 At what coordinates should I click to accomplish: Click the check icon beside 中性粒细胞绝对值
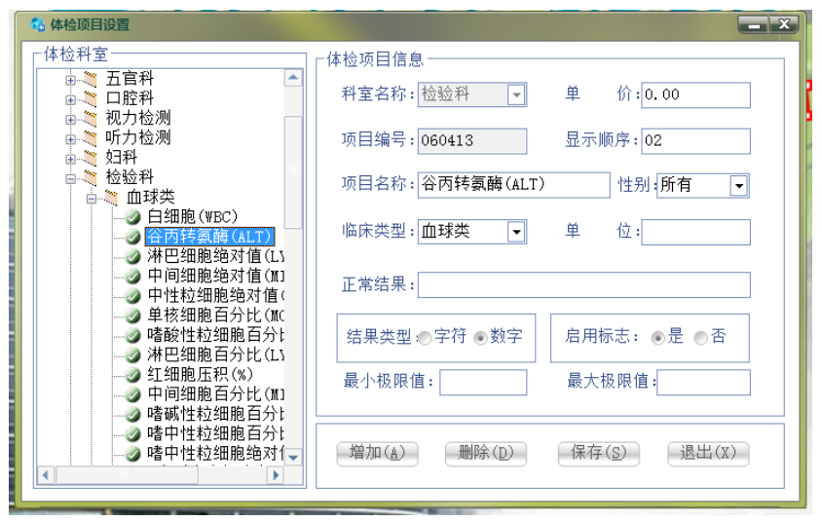(x=133, y=296)
